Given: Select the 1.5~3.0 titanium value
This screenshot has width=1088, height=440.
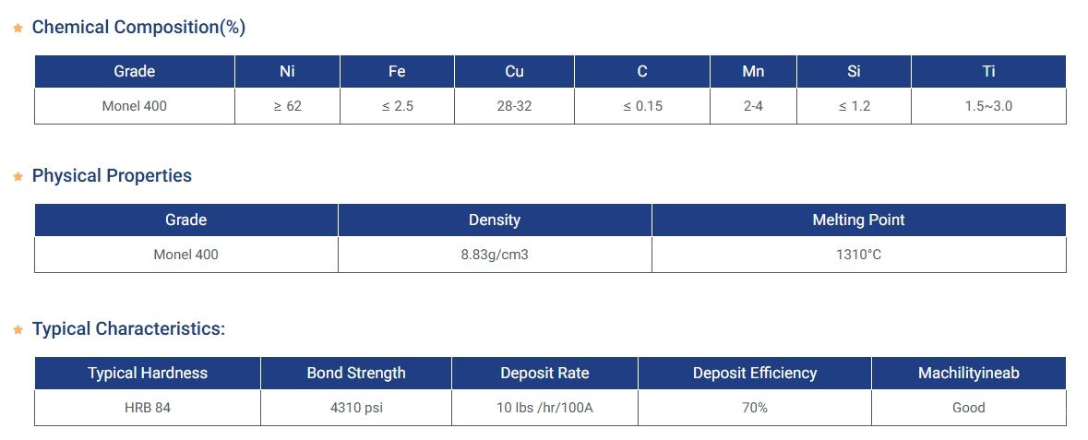Looking at the screenshot, I should tap(988, 106).
